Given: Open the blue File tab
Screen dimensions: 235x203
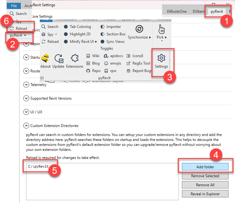Looking at the screenshot, I should [x=14, y=6].
